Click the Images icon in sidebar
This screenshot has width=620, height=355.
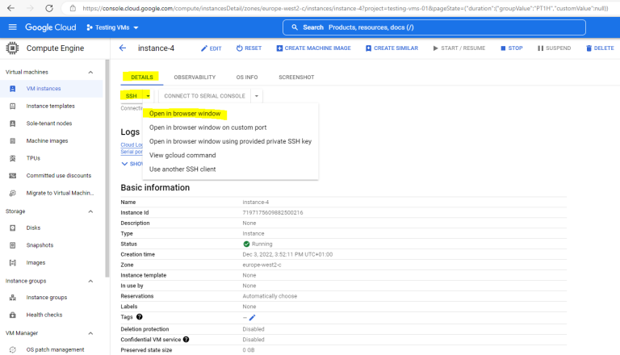(x=13, y=263)
